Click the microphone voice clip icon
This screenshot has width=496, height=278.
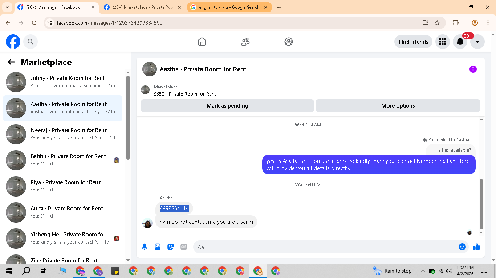[145, 247]
